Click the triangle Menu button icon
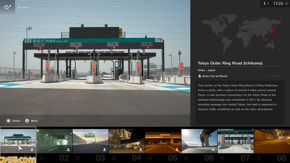Viewport: 290px width, 163px height. (x=27, y=121)
